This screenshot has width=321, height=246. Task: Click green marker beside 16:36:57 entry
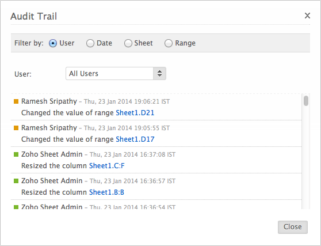[16, 181]
